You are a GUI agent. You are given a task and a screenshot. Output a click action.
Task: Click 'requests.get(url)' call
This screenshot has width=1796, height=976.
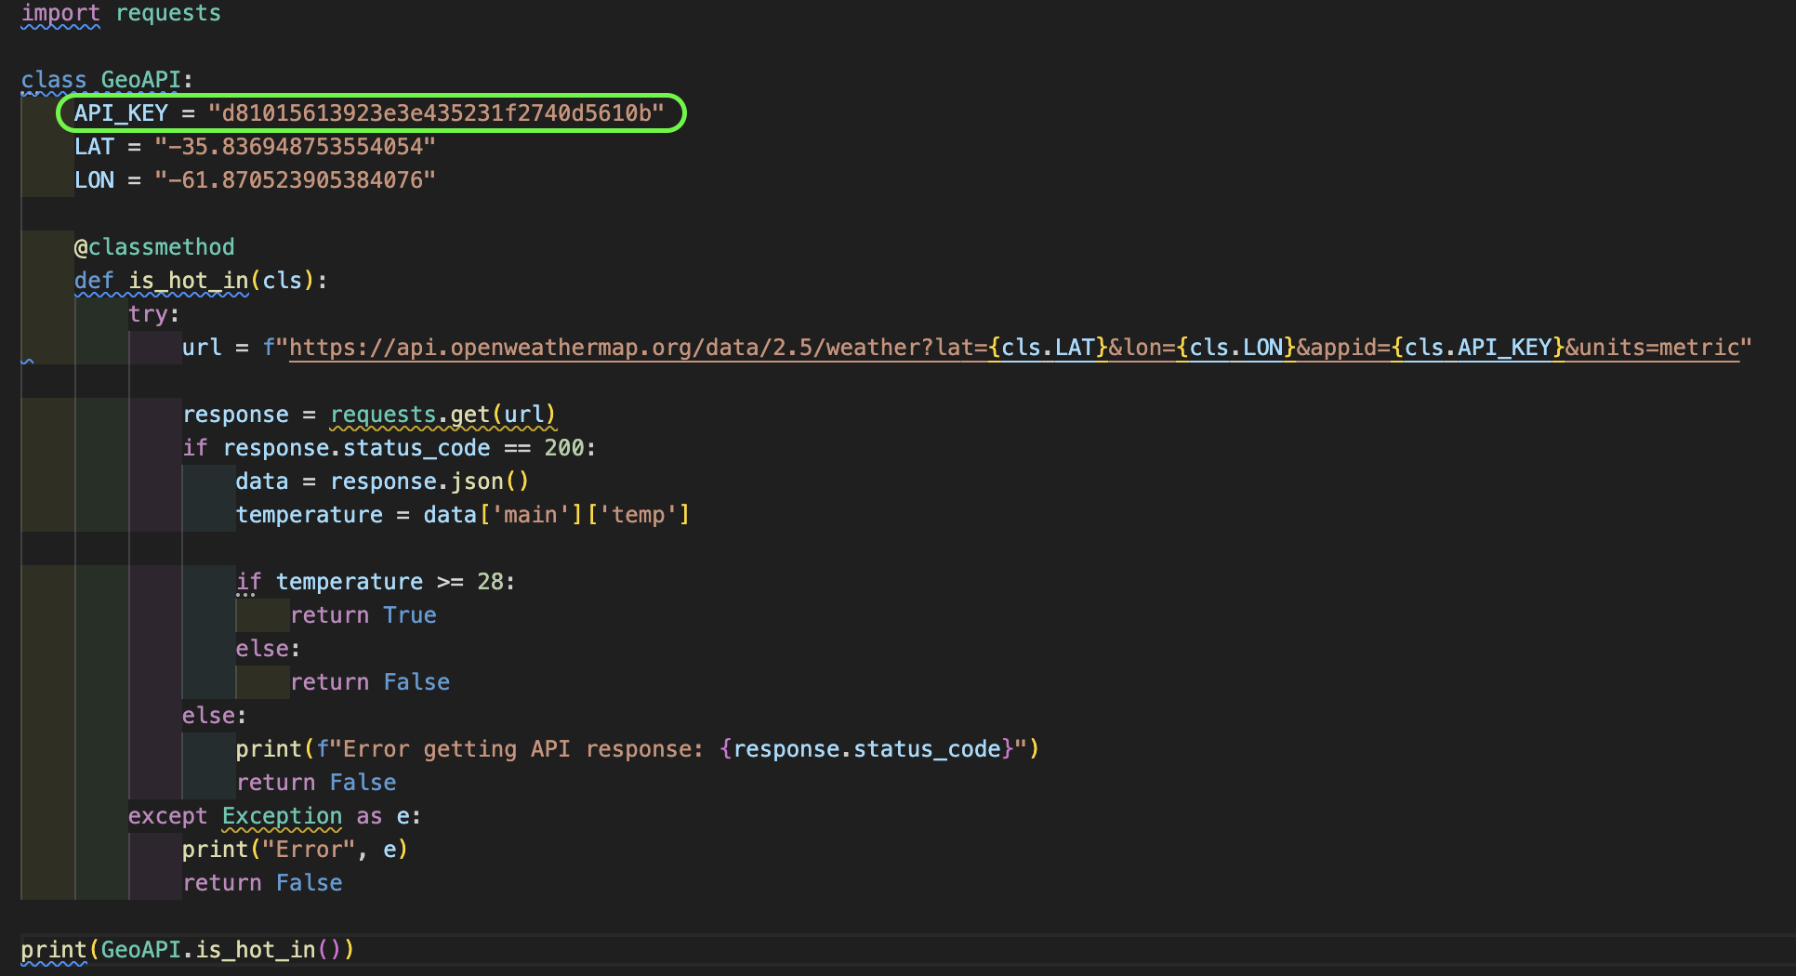tap(442, 415)
